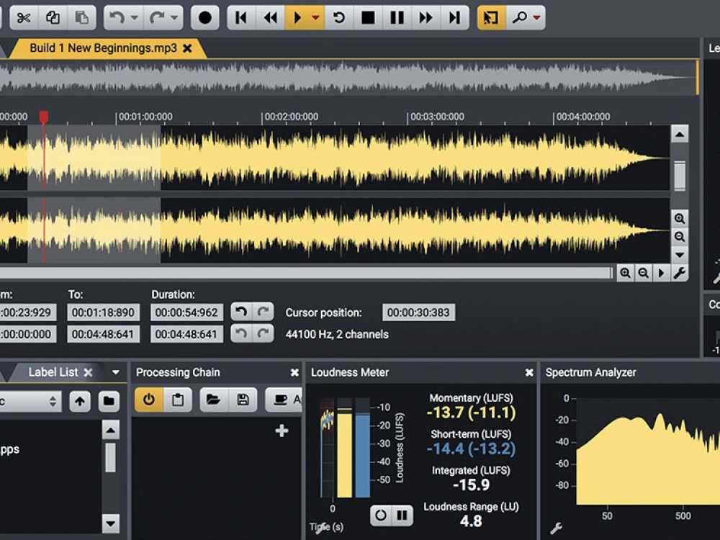Click the file list scroll down arrow
The height and width of the screenshot is (540, 720).
tap(110, 523)
